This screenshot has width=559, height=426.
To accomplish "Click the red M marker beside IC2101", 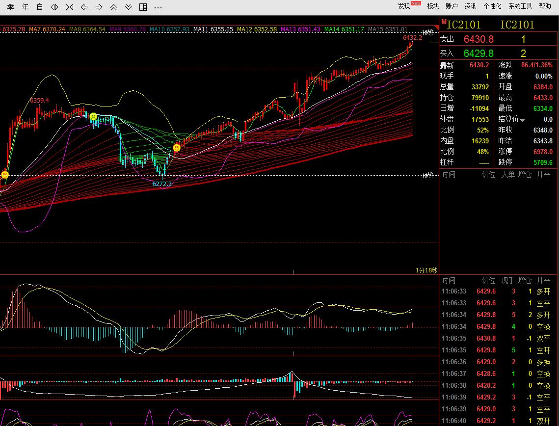I will point(444,23).
